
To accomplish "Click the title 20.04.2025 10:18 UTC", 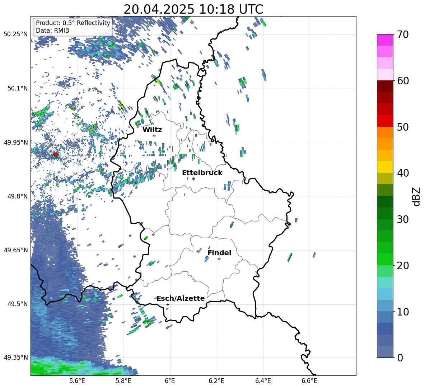I will [x=193, y=9].
